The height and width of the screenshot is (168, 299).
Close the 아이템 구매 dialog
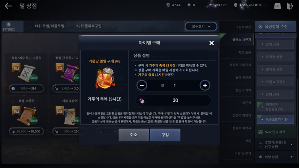pos(212,43)
